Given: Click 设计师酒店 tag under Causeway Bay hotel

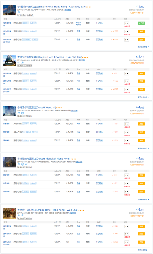Looking at the screenshot, I should point(22,15).
